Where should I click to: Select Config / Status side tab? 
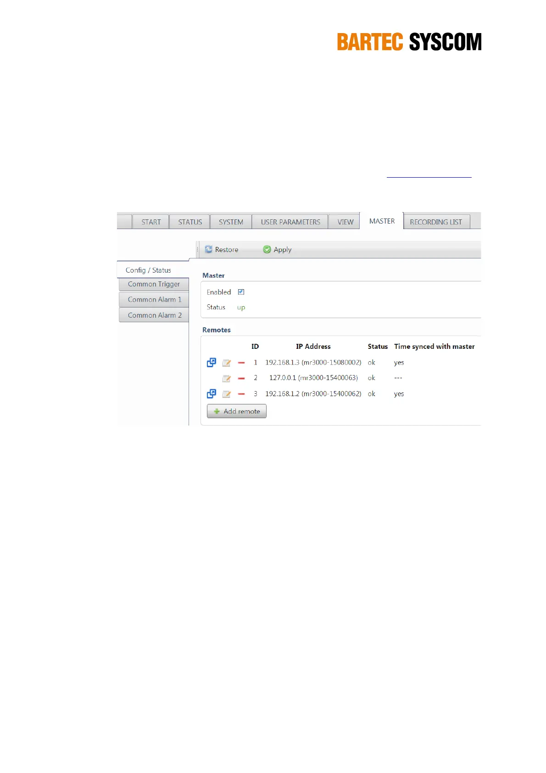tap(153, 270)
